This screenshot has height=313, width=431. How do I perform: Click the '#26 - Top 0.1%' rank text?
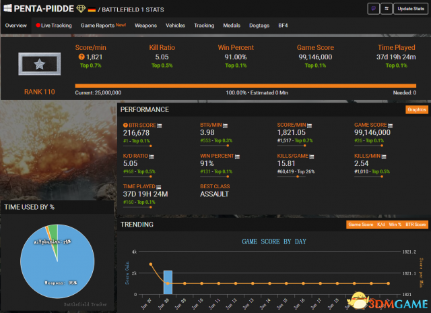click(369, 141)
